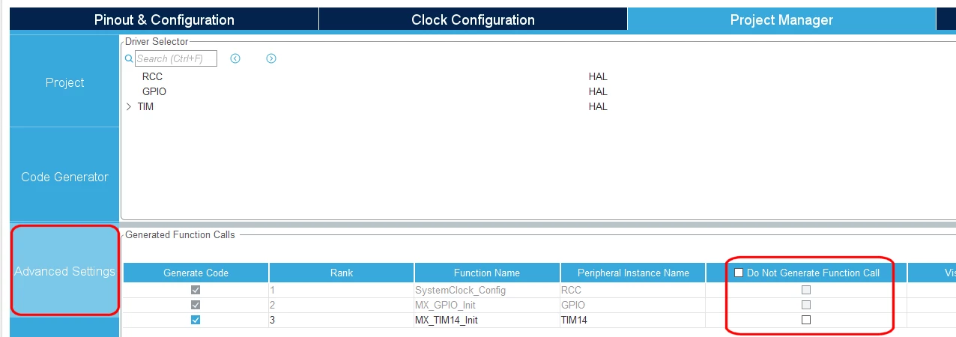Select the Project Manager tab
Screen dimensions: 956x337
click(781, 20)
